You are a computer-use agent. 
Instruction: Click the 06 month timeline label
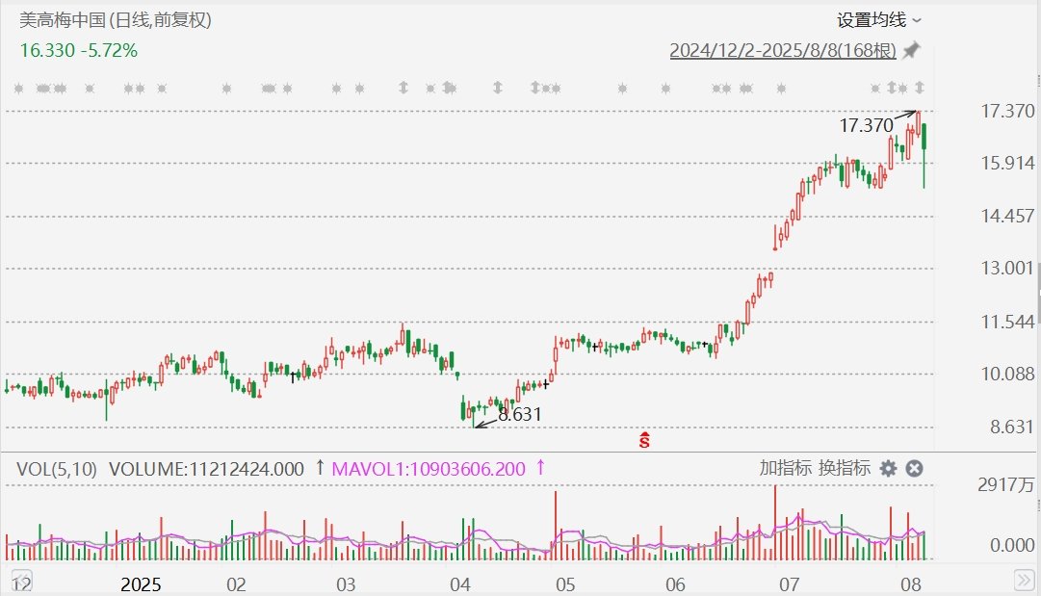click(675, 584)
